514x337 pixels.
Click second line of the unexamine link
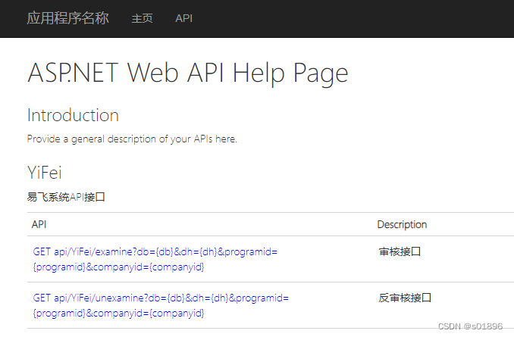pos(118,313)
